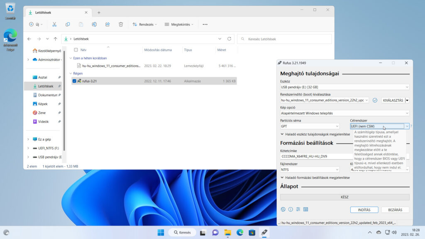Click the Copy icon in Explorer toolbar
This screenshot has width=425, height=239.
tap(68, 24)
